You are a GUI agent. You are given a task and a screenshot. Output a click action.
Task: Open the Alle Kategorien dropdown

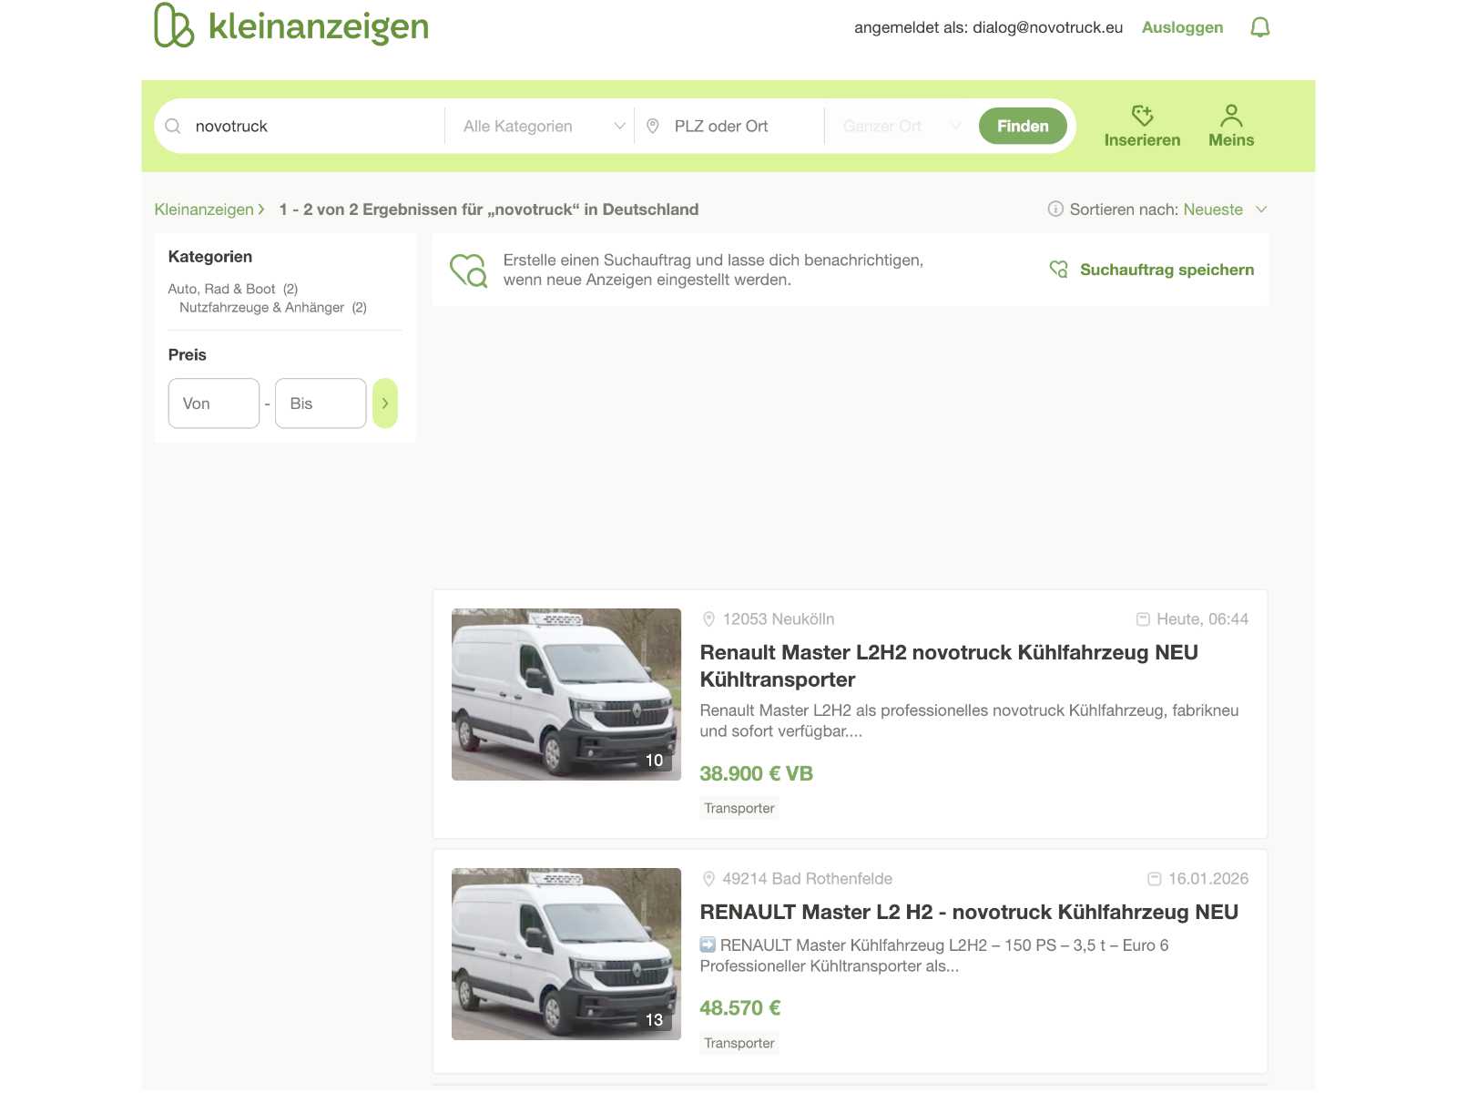543,127
